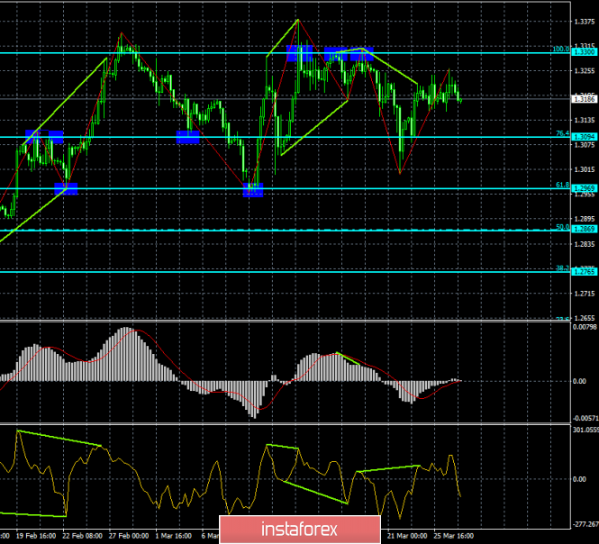Select the 50.0 Fibonacci level label
This screenshot has width=599, height=544.
[x=564, y=226]
